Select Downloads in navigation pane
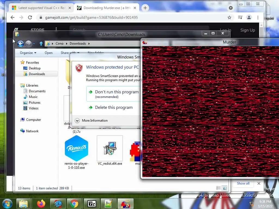279x209 pixels. [x=37, y=74]
